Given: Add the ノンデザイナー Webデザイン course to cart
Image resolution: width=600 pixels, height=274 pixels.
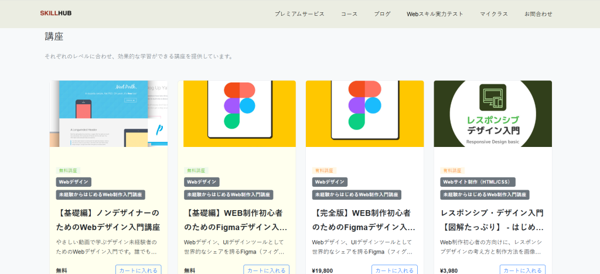Looking at the screenshot, I should tap(138, 270).
